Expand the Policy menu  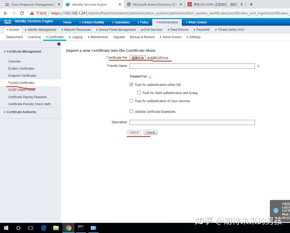click(x=143, y=22)
